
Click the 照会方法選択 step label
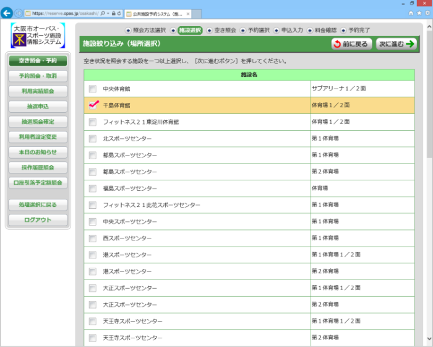pyautogui.click(x=150, y=30)
